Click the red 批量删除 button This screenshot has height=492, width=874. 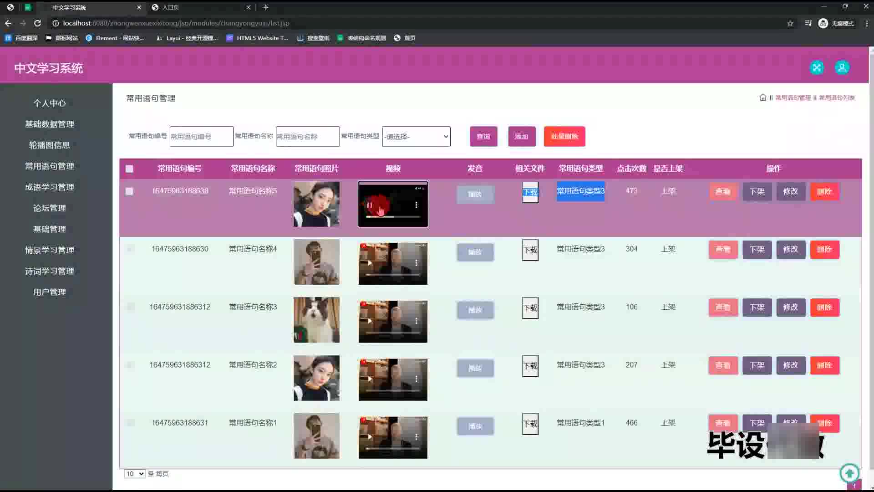[x=564, y=137]
